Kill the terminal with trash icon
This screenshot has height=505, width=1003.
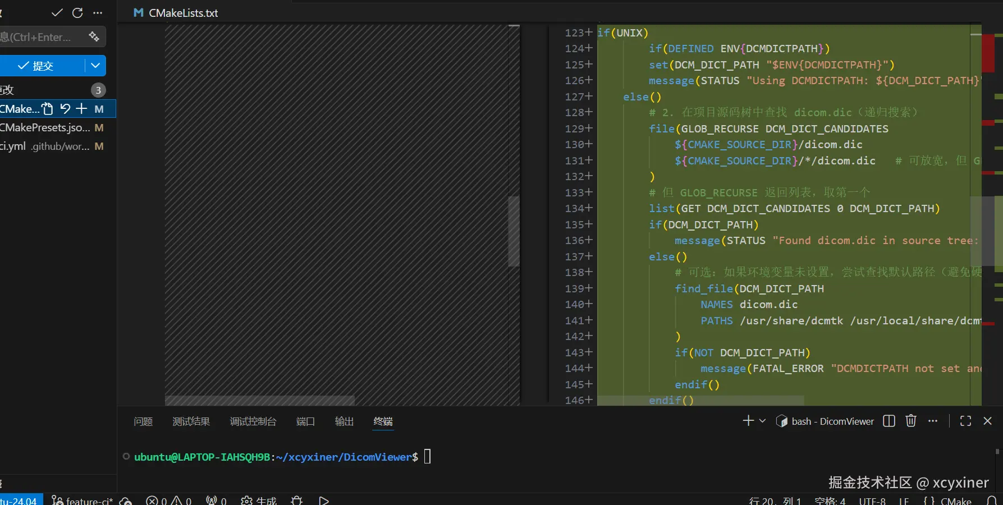point(911,421)
